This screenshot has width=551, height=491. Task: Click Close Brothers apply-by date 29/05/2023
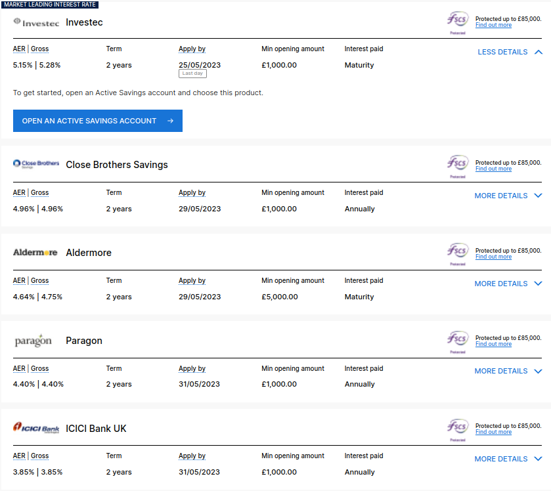200,209
